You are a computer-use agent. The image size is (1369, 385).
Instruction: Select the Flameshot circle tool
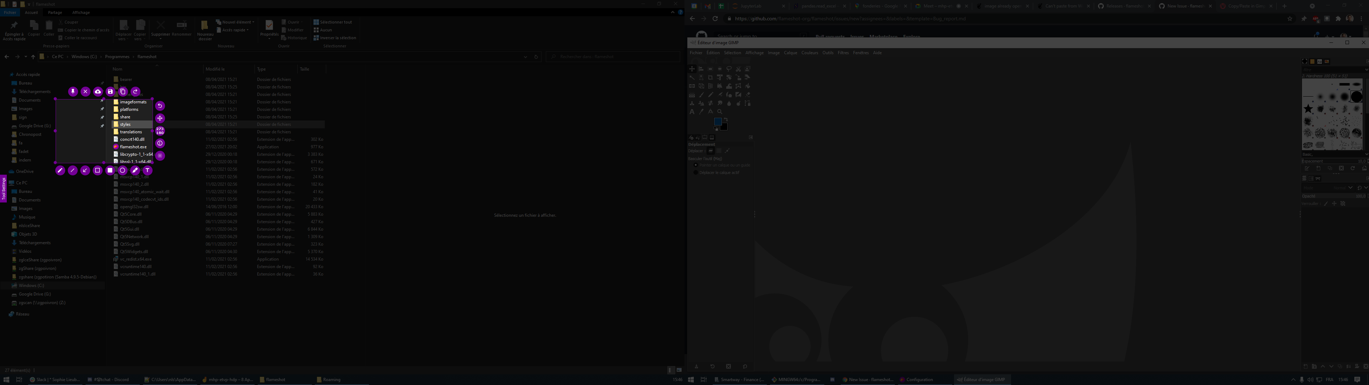click(123, 170)
